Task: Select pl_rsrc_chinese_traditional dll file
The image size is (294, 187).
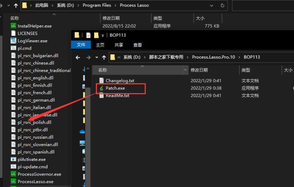Action: [x=41, y=70]
